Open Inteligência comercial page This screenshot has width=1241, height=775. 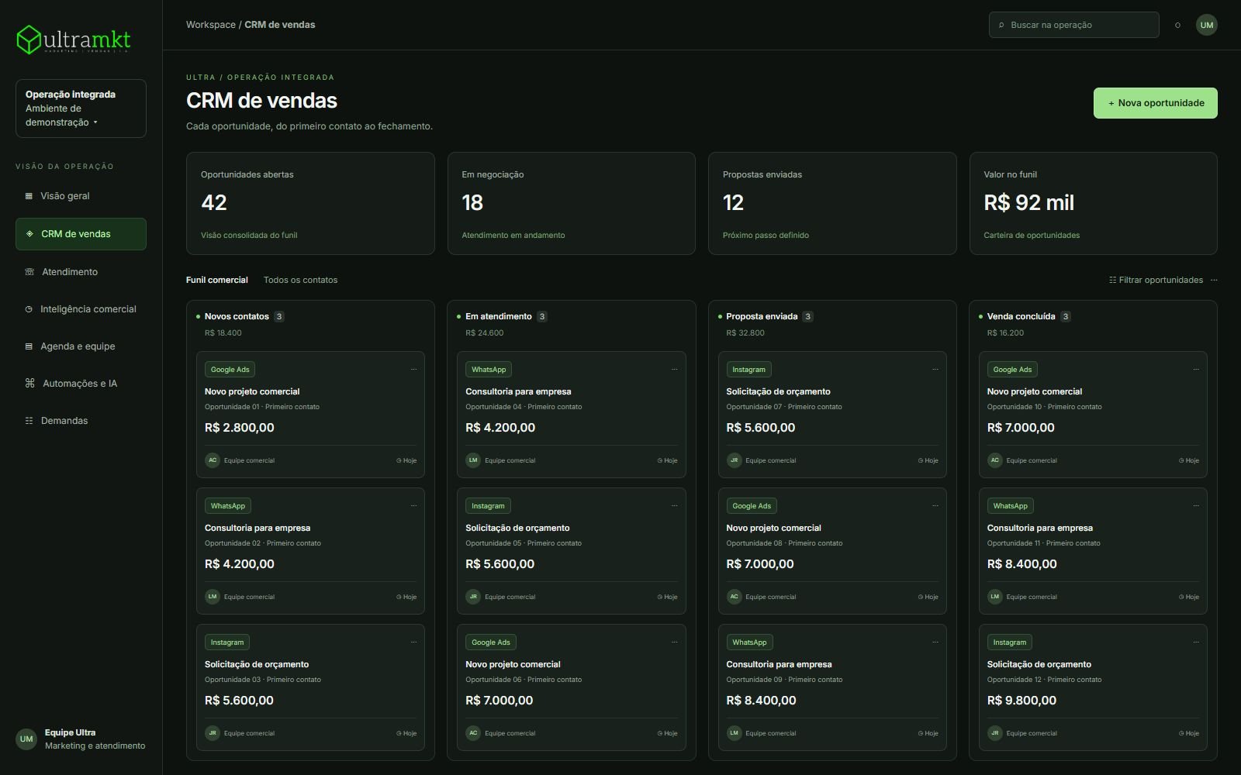tap(81, 309)
